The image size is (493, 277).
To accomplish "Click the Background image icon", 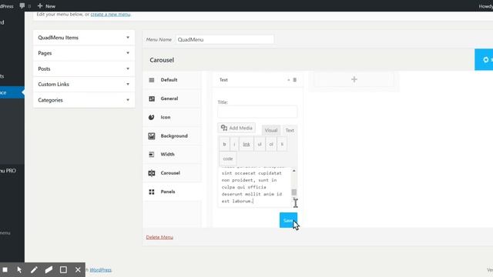I will (152, 136).
